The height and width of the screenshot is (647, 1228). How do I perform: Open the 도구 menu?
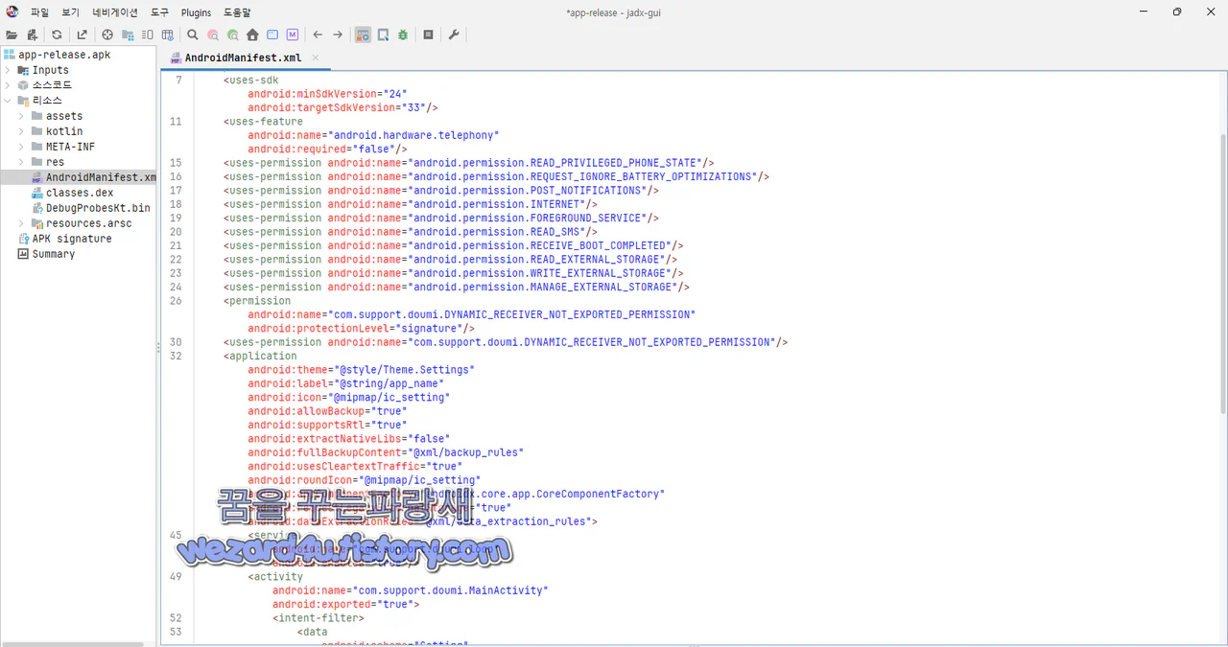coord(159,12)
